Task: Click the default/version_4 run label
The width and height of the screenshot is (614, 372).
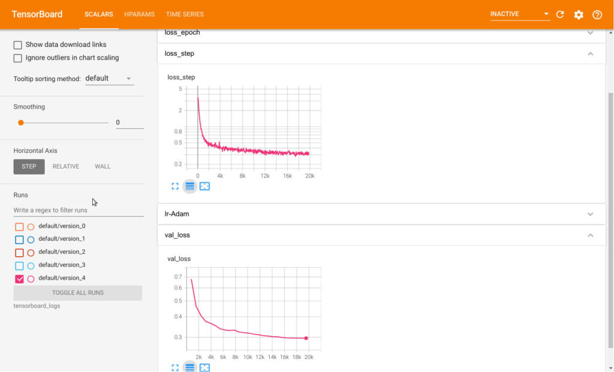Action: pyautogui.click(x=62, y=278)
